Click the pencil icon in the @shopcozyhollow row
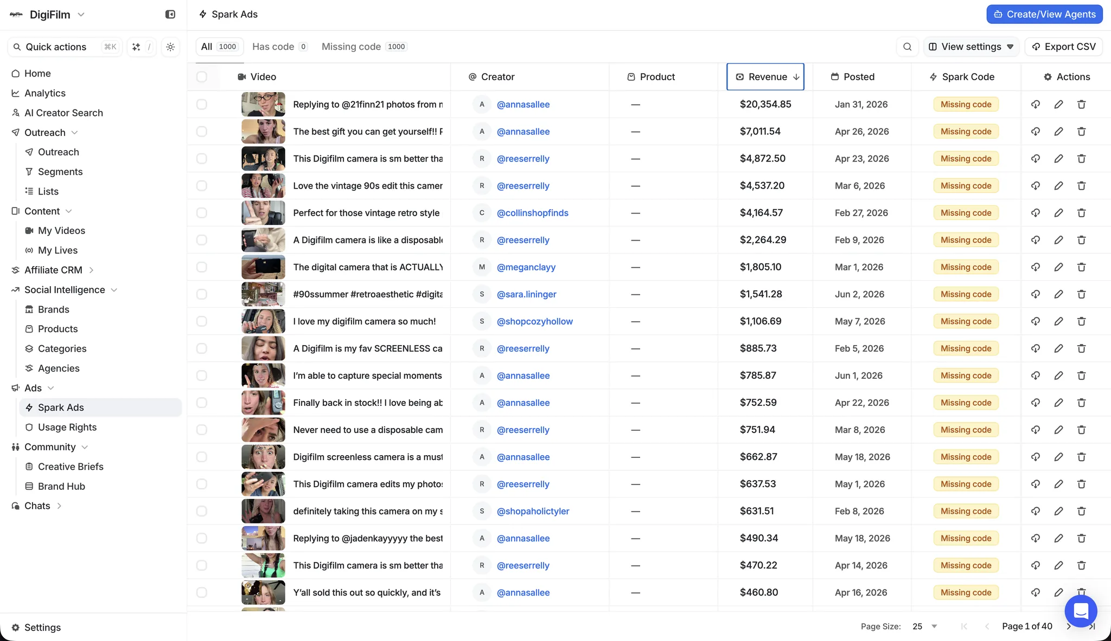 tap(1058, 321)
